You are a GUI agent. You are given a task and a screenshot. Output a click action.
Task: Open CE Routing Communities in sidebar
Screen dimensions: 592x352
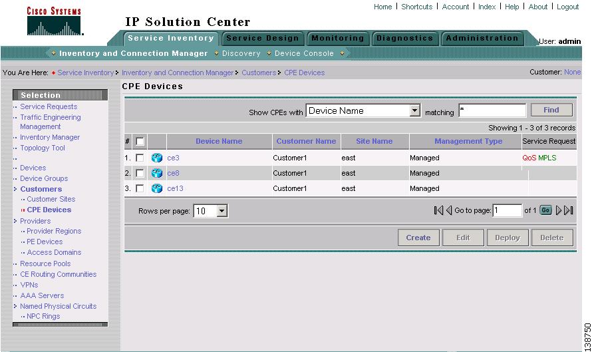(58, 274)
